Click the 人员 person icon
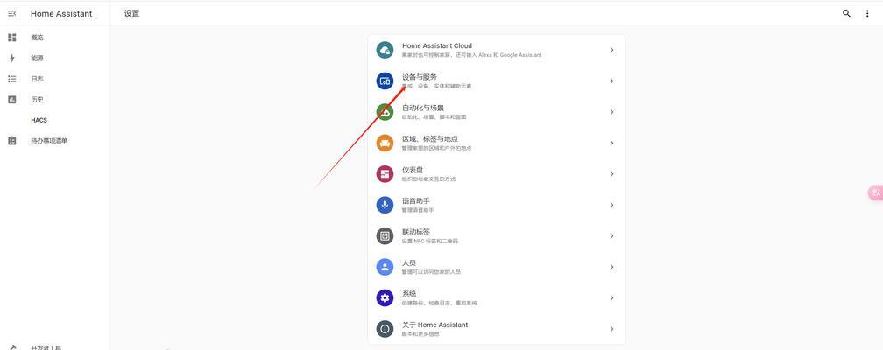The width and height of the screenshot is (883, 350). (385, 267)
